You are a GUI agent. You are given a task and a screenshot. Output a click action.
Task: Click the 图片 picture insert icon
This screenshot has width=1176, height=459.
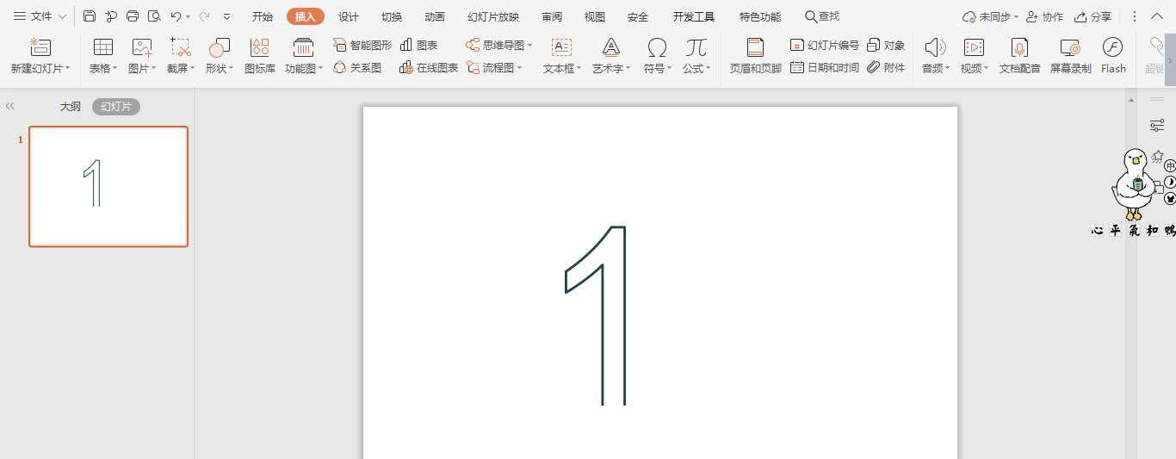(142, 47)
